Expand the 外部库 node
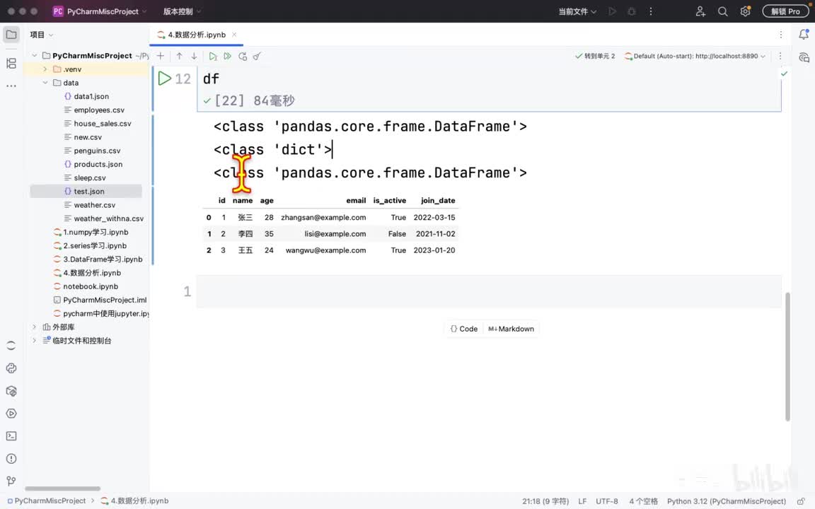 point(34,327)
